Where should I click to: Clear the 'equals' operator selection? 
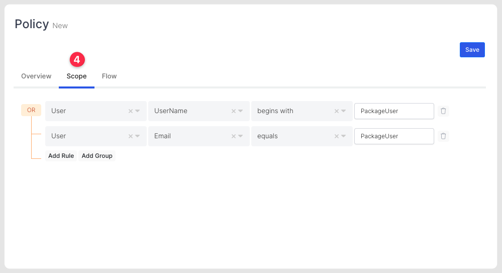pos(337,136)
